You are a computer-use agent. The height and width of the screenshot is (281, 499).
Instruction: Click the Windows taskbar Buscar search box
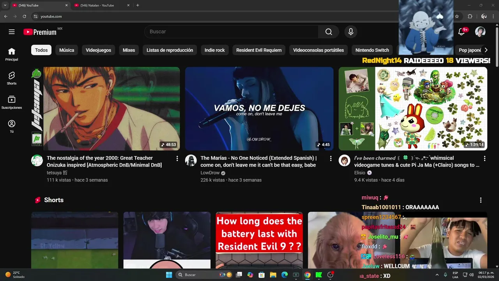(x=204, y=275)
